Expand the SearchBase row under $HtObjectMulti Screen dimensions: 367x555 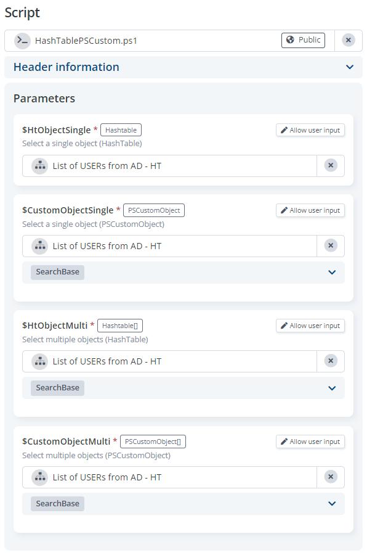coord(183,388)
